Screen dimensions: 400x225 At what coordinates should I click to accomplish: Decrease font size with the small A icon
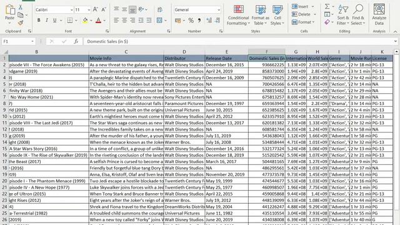(x=103, y=10)
